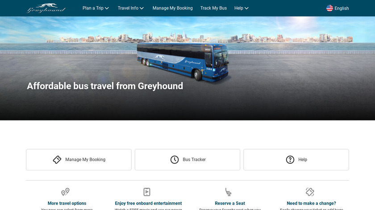Image resolution: width=375 pixels, height=210 pixels.
Task: Click the seat icon above Reserve a Seat
Action: click(228, 192)
